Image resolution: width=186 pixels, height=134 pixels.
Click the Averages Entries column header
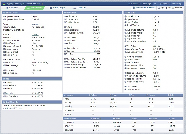pyautogui.click(x=151, y=95)
